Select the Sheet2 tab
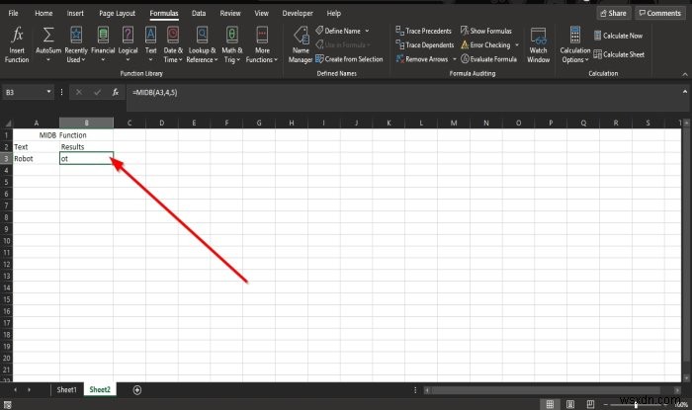The height and width of the screenshot is (410, 692). click(100, 389)
